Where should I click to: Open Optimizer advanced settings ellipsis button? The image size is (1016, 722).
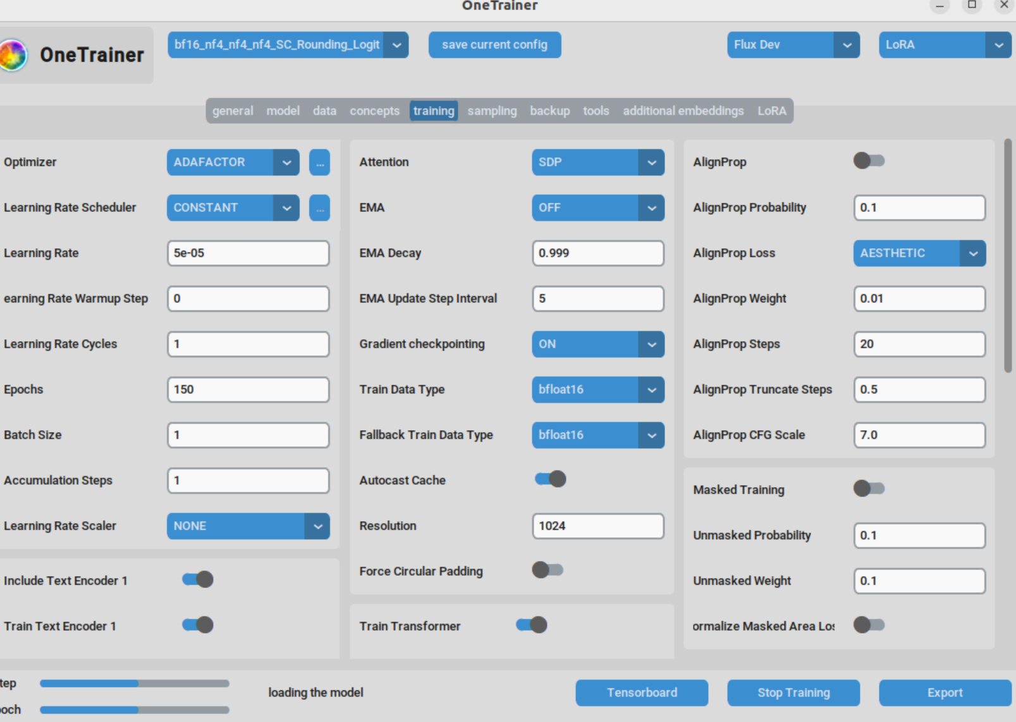[320, 162]
